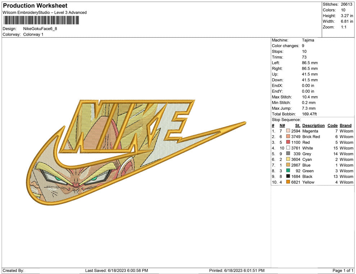The height and width of the screenshot is (274, 356).
Task: Click the barcode under the worksheet title
Action: [x=41, y=20]
